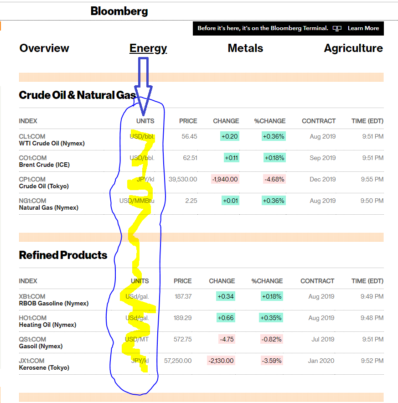Click the CL1:COM ticker symbol

coord(32,136)
